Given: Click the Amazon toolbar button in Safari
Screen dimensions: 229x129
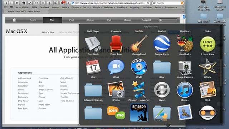Looking at the screenshot, I should coord(49,3).
